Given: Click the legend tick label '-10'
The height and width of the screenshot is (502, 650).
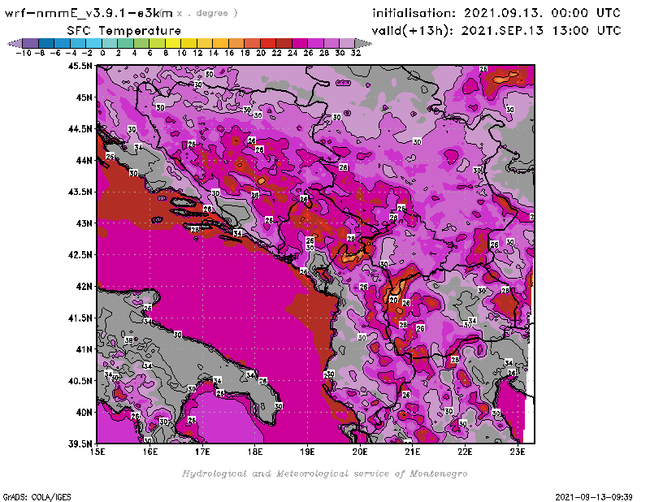Looking at the screenshot, I should (x=24, y=53).
